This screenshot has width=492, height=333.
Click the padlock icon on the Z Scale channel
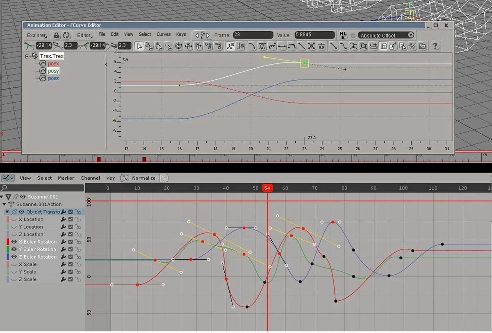[79, 279]
